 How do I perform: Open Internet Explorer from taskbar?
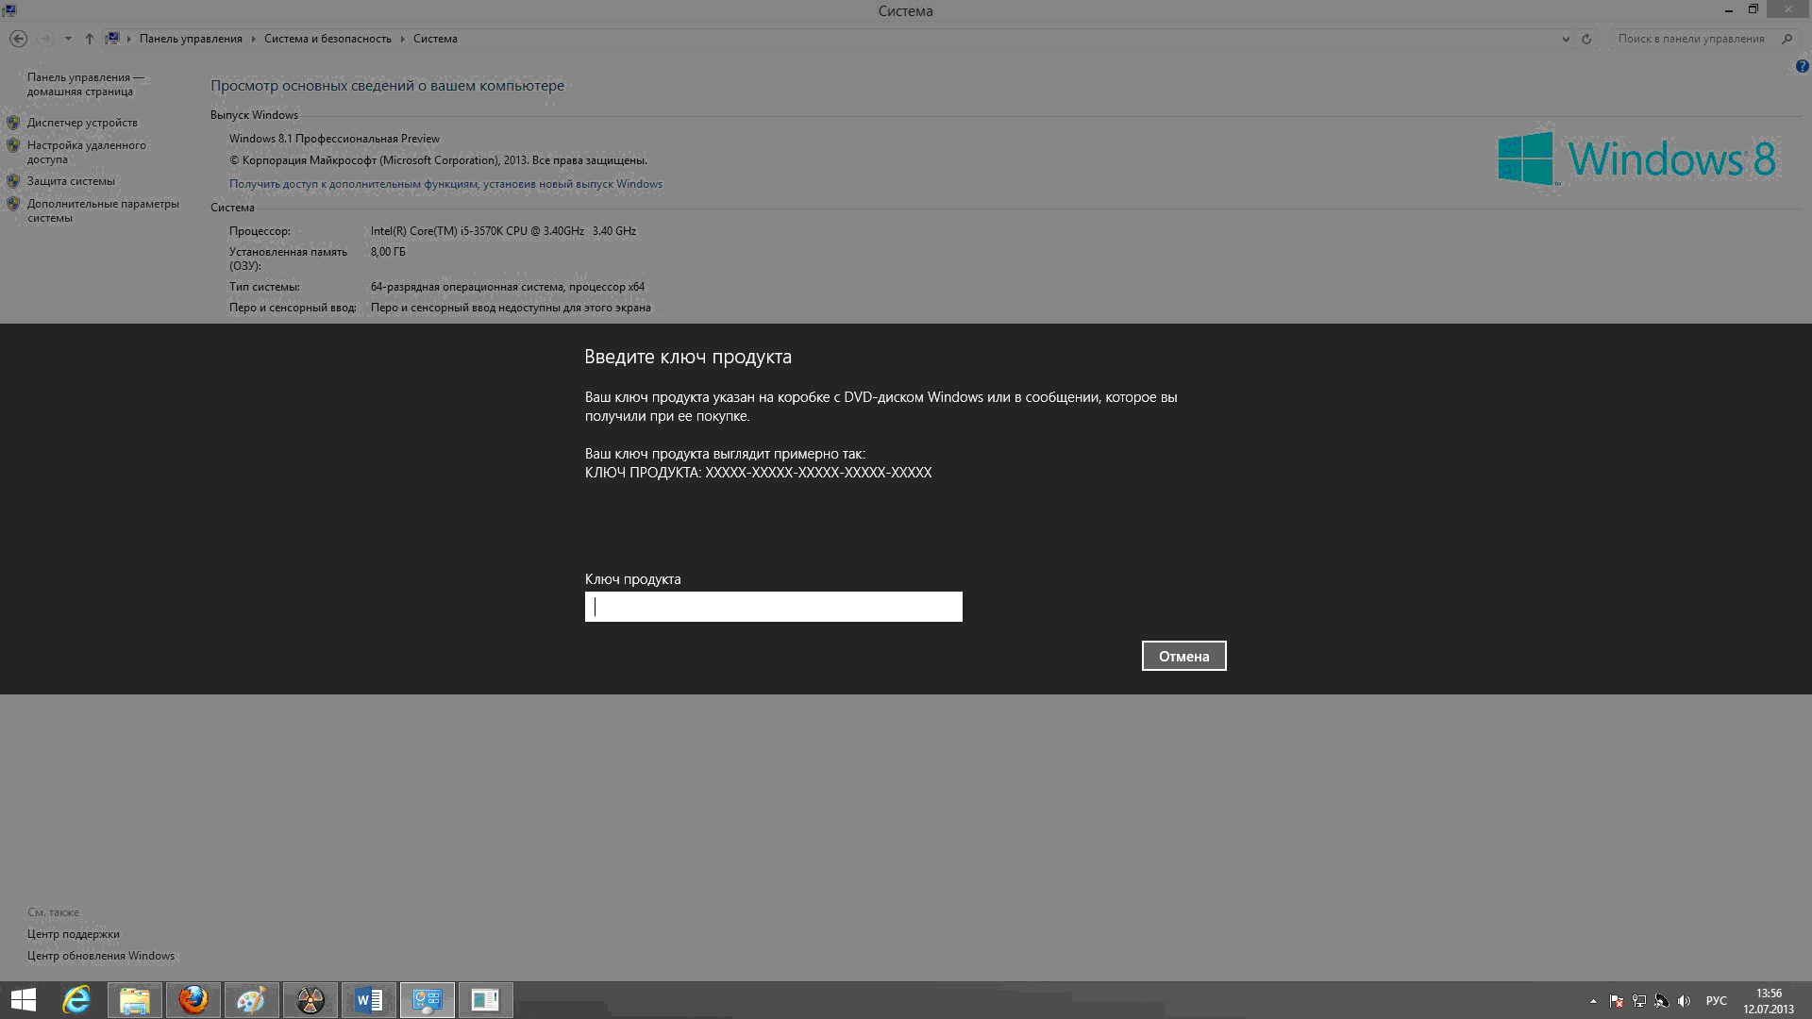(x=76, y=1000)
